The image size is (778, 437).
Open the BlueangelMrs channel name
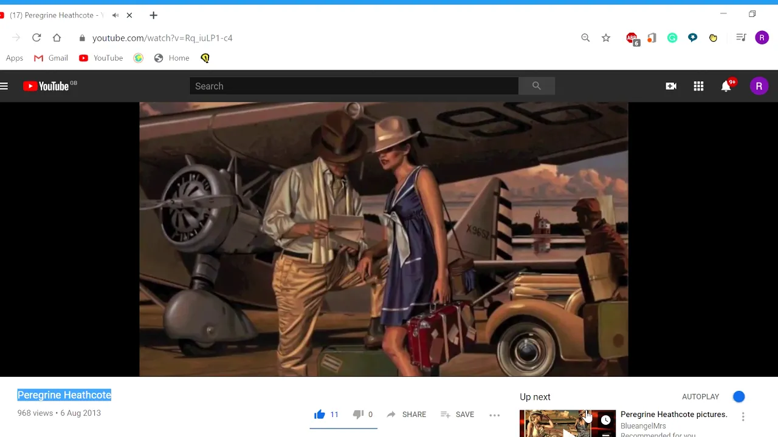point(643,426)
